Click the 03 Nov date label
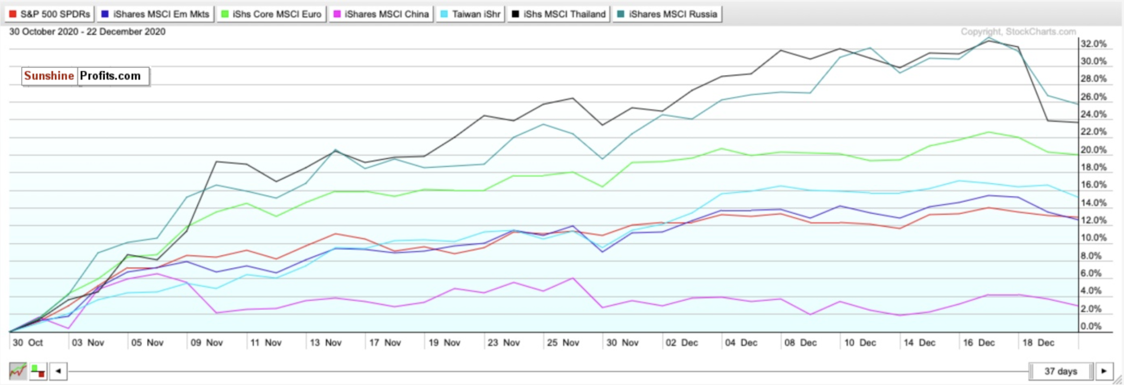This screenshot has width=1124, height=385. pyautogui.click(x=88, y=342)
